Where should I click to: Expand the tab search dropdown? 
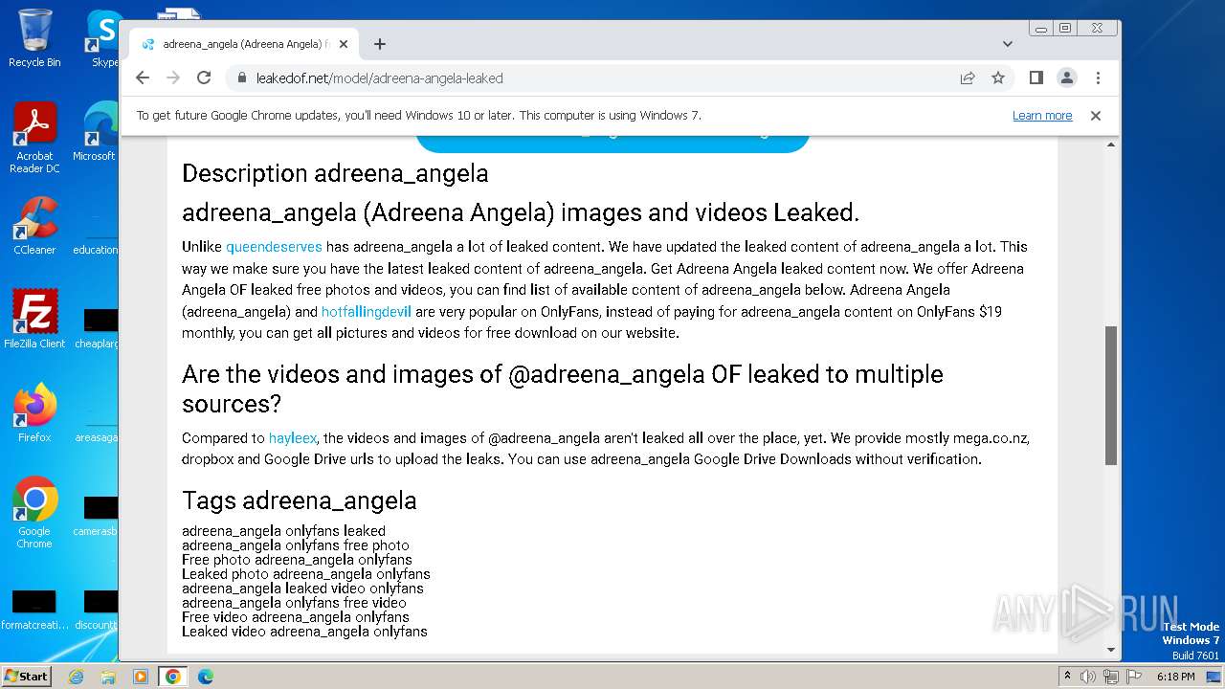point(1007,44)
